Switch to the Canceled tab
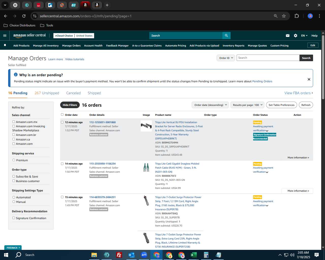The image size is (325, 260). pyautogui.click(x=73, y=93)
